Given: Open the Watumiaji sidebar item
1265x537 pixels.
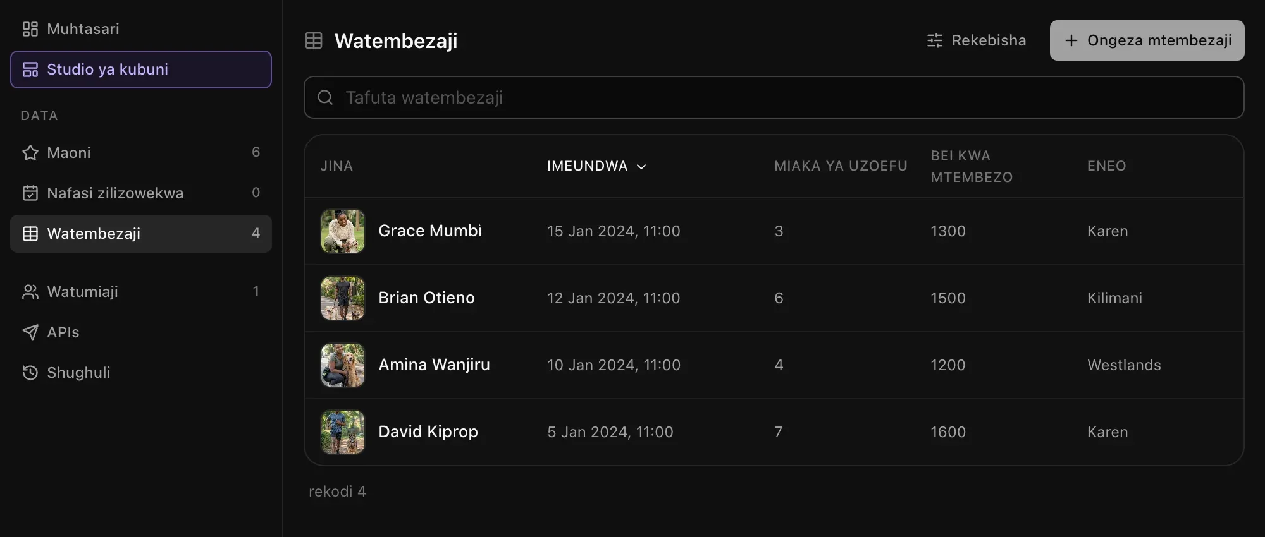Looking at the screenshot, I should click(141, 292).
